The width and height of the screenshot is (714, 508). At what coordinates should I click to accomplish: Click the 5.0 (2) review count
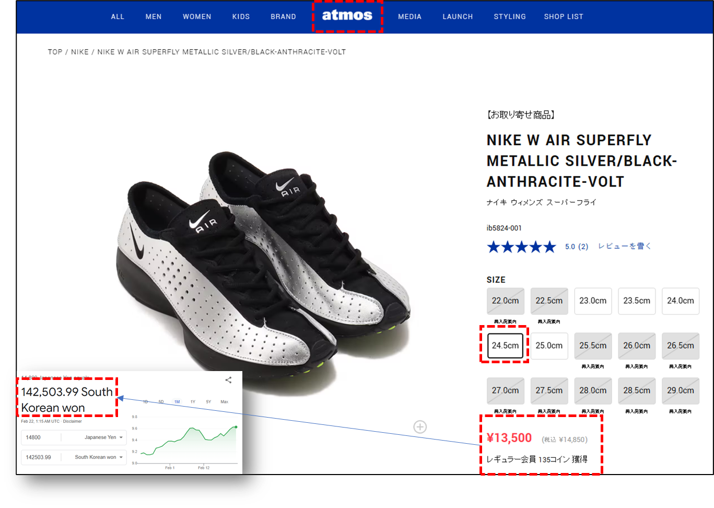tap(577, 247)
